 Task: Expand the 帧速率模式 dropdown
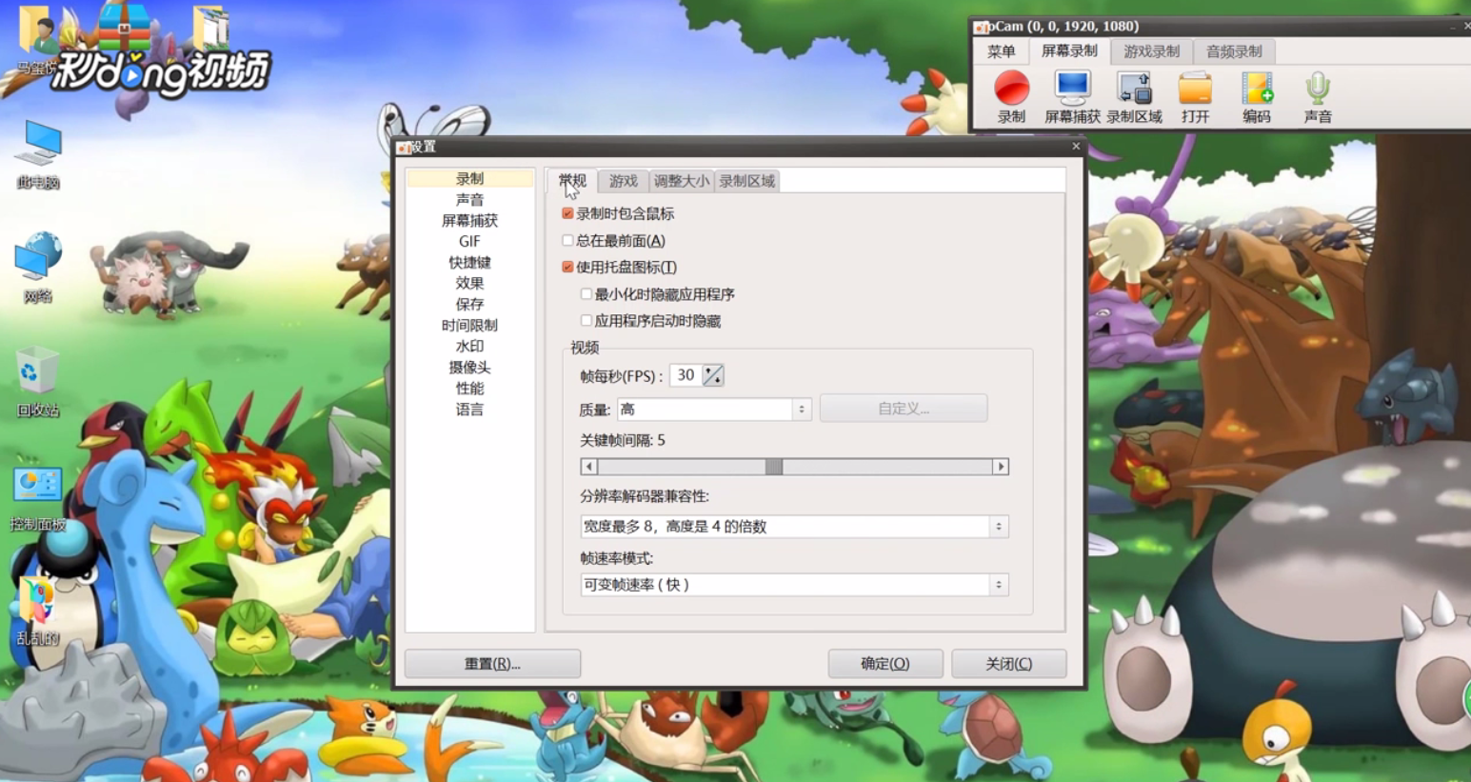click(x=997, y=584)
